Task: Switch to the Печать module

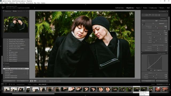Action: click(162, 8)
